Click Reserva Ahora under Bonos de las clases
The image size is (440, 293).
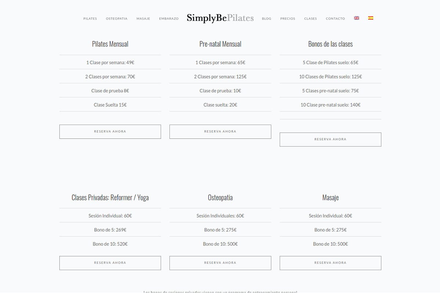click(330, 140)
